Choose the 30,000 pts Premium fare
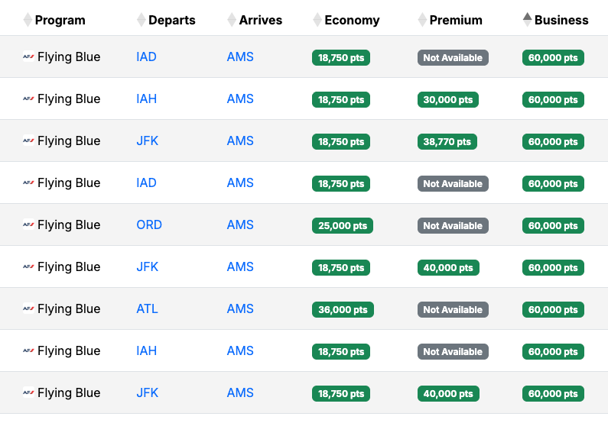Viewport: 608px width, 423px height. (x=447, y=100)
